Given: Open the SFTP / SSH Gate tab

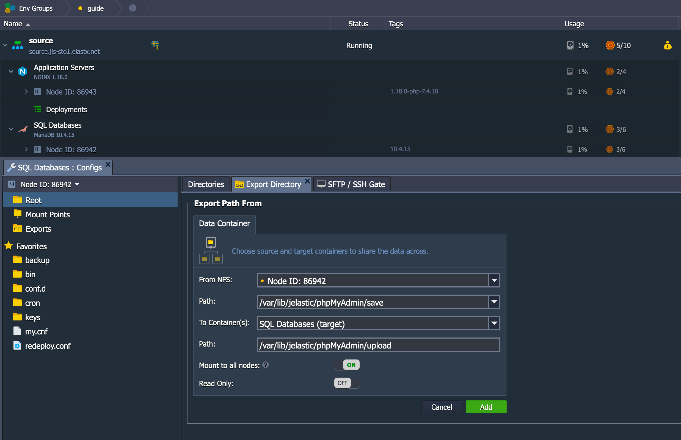Looking at the screenshot, I should point(352,184).
